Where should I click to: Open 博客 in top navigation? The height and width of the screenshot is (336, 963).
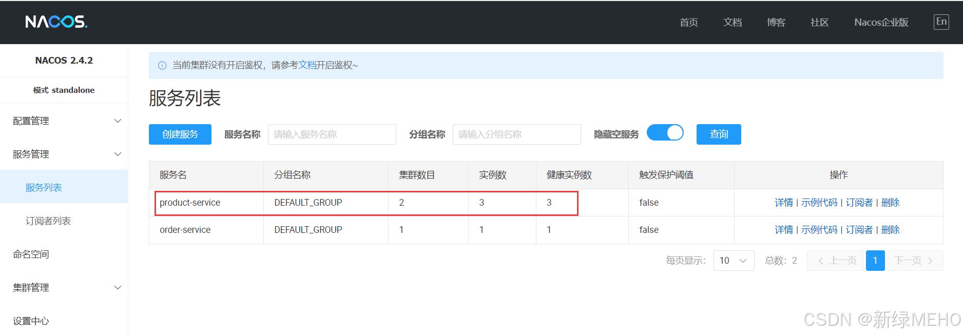point(776,23)
